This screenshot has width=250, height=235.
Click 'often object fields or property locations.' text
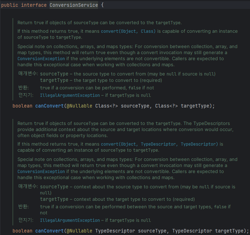(63, 136)
